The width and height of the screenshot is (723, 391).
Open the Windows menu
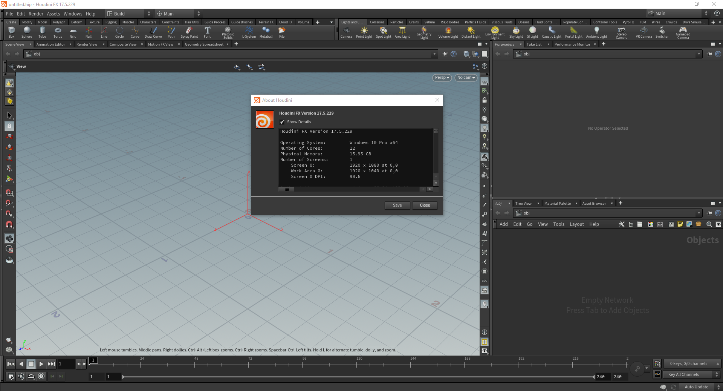point(73,14)
